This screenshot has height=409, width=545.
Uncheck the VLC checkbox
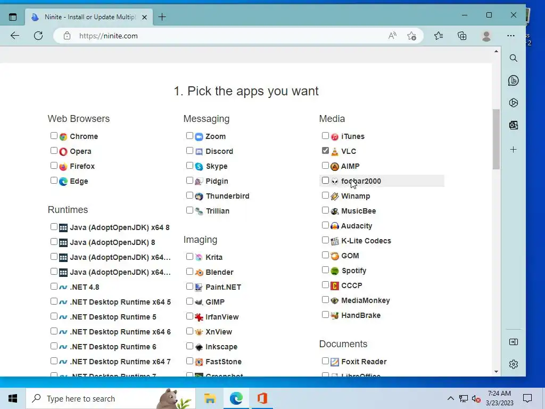pos(325,151)
